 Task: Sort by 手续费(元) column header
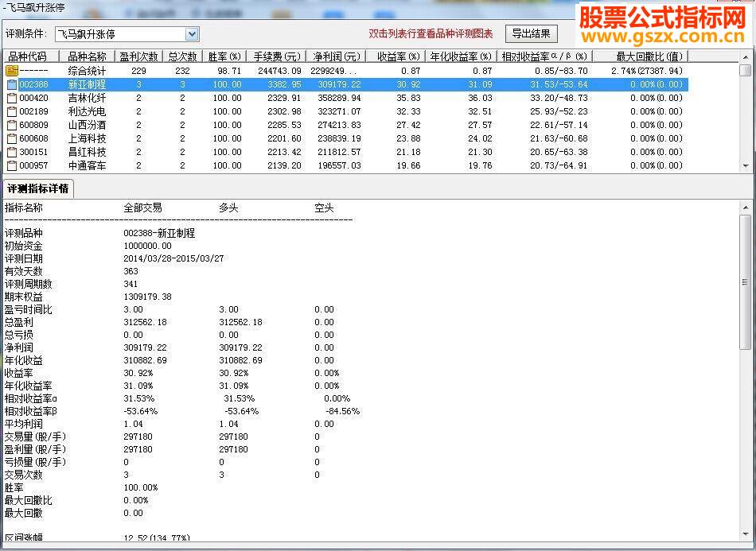(277, 56)
